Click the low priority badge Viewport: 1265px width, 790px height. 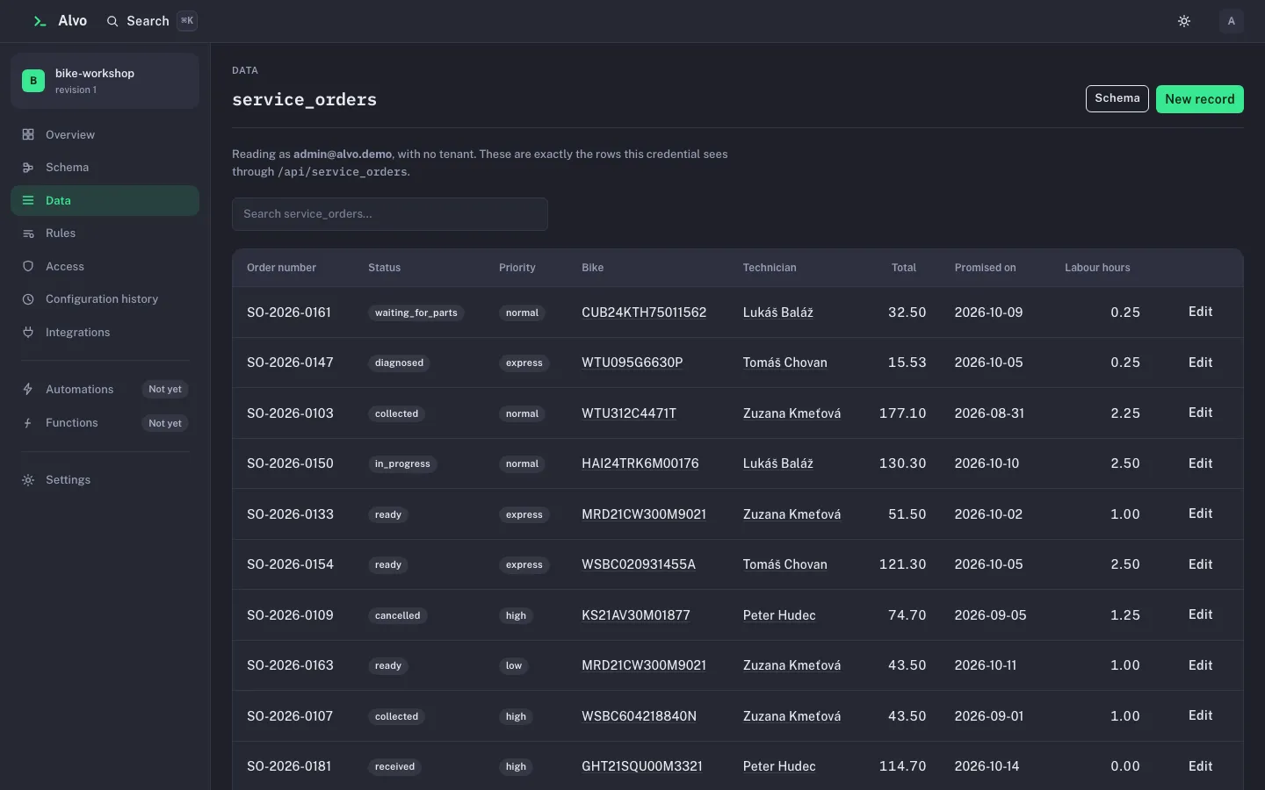pyautogui.click(x=514, y=665)
